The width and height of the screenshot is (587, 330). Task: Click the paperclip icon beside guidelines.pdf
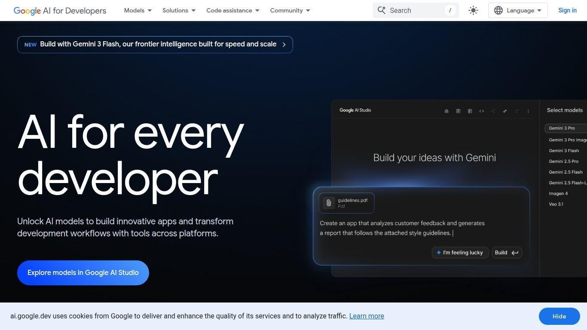click(x=329, y=203)
